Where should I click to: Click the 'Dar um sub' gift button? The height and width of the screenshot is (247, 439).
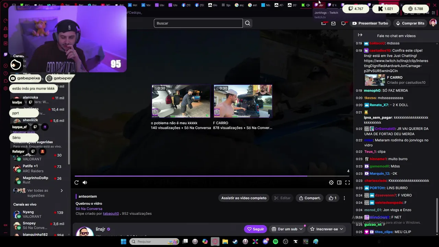point(287,229)
